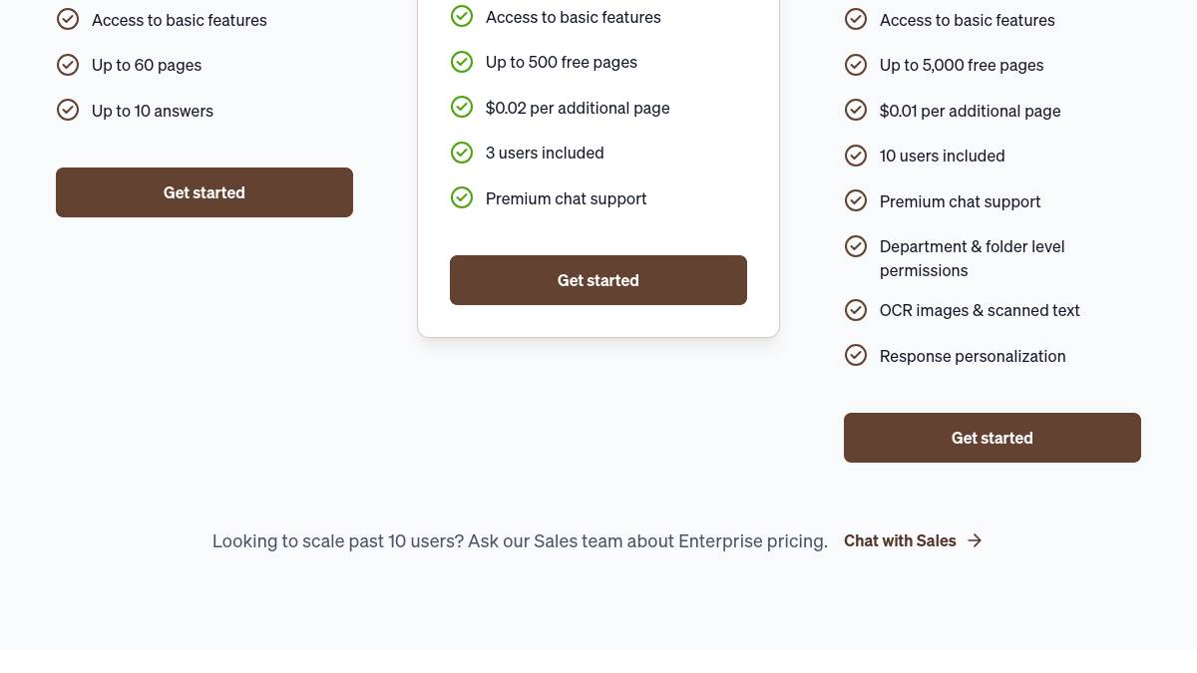Click green checkmark next to "$0.02 per additional page"

click(x=462, y=107)
